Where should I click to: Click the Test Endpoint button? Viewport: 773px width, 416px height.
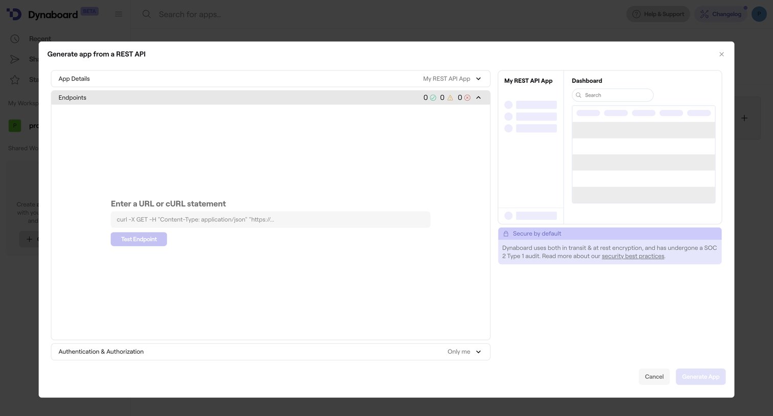139,239
